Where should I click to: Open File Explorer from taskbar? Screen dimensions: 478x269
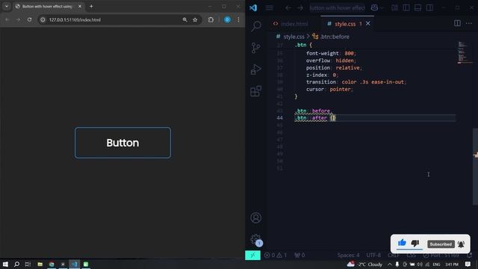click(x=40, y=264)
